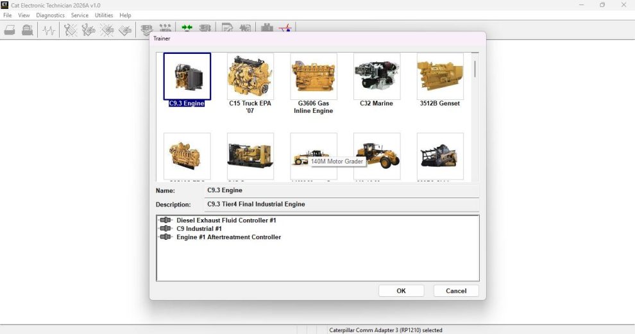Click the Print toolbar icon

pyautogui.click(x=10, y=30)
